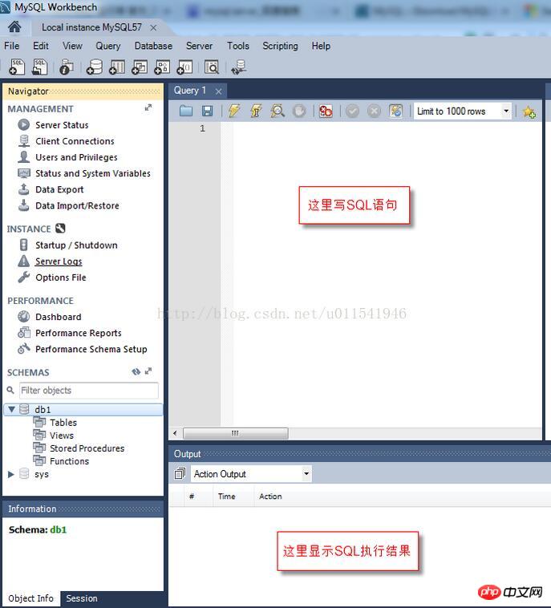Open the Action Output dropdown
Image resolution: width=551 pixels, height=608 pixels.
pos(306,474)
